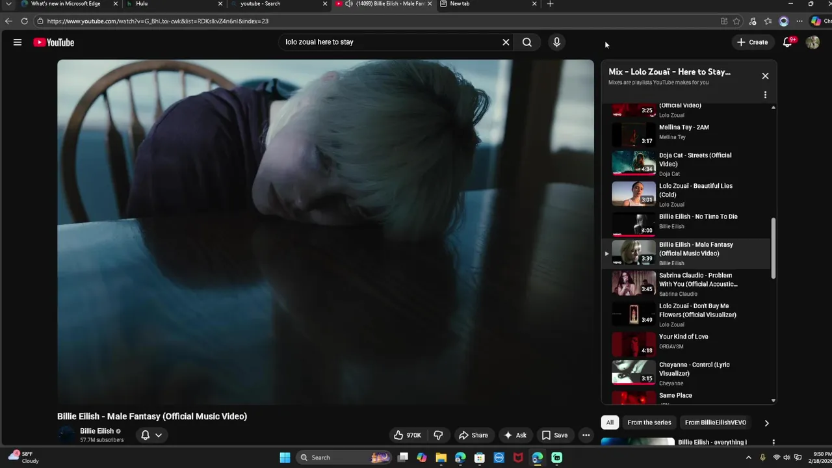
Task: Click Create button
Action: (x=752, y=42)
